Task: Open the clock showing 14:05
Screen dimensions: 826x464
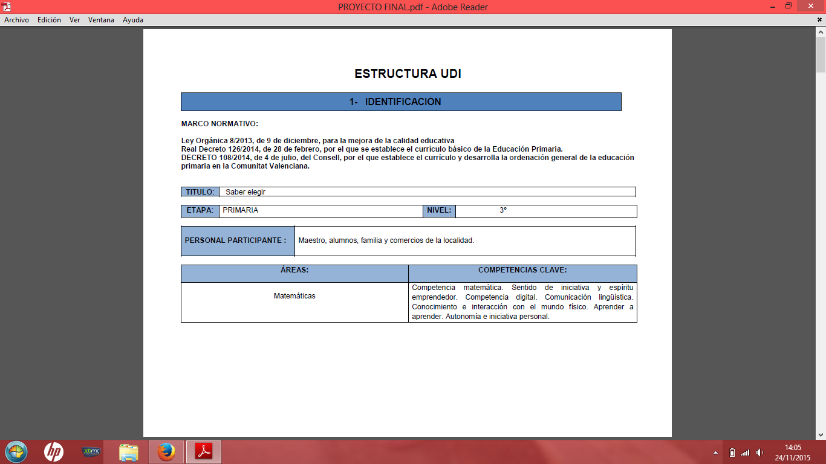Action: (793, 453)
